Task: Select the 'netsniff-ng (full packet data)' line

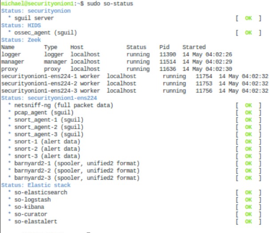Action: pyautogui.click(x=64, y=105)
